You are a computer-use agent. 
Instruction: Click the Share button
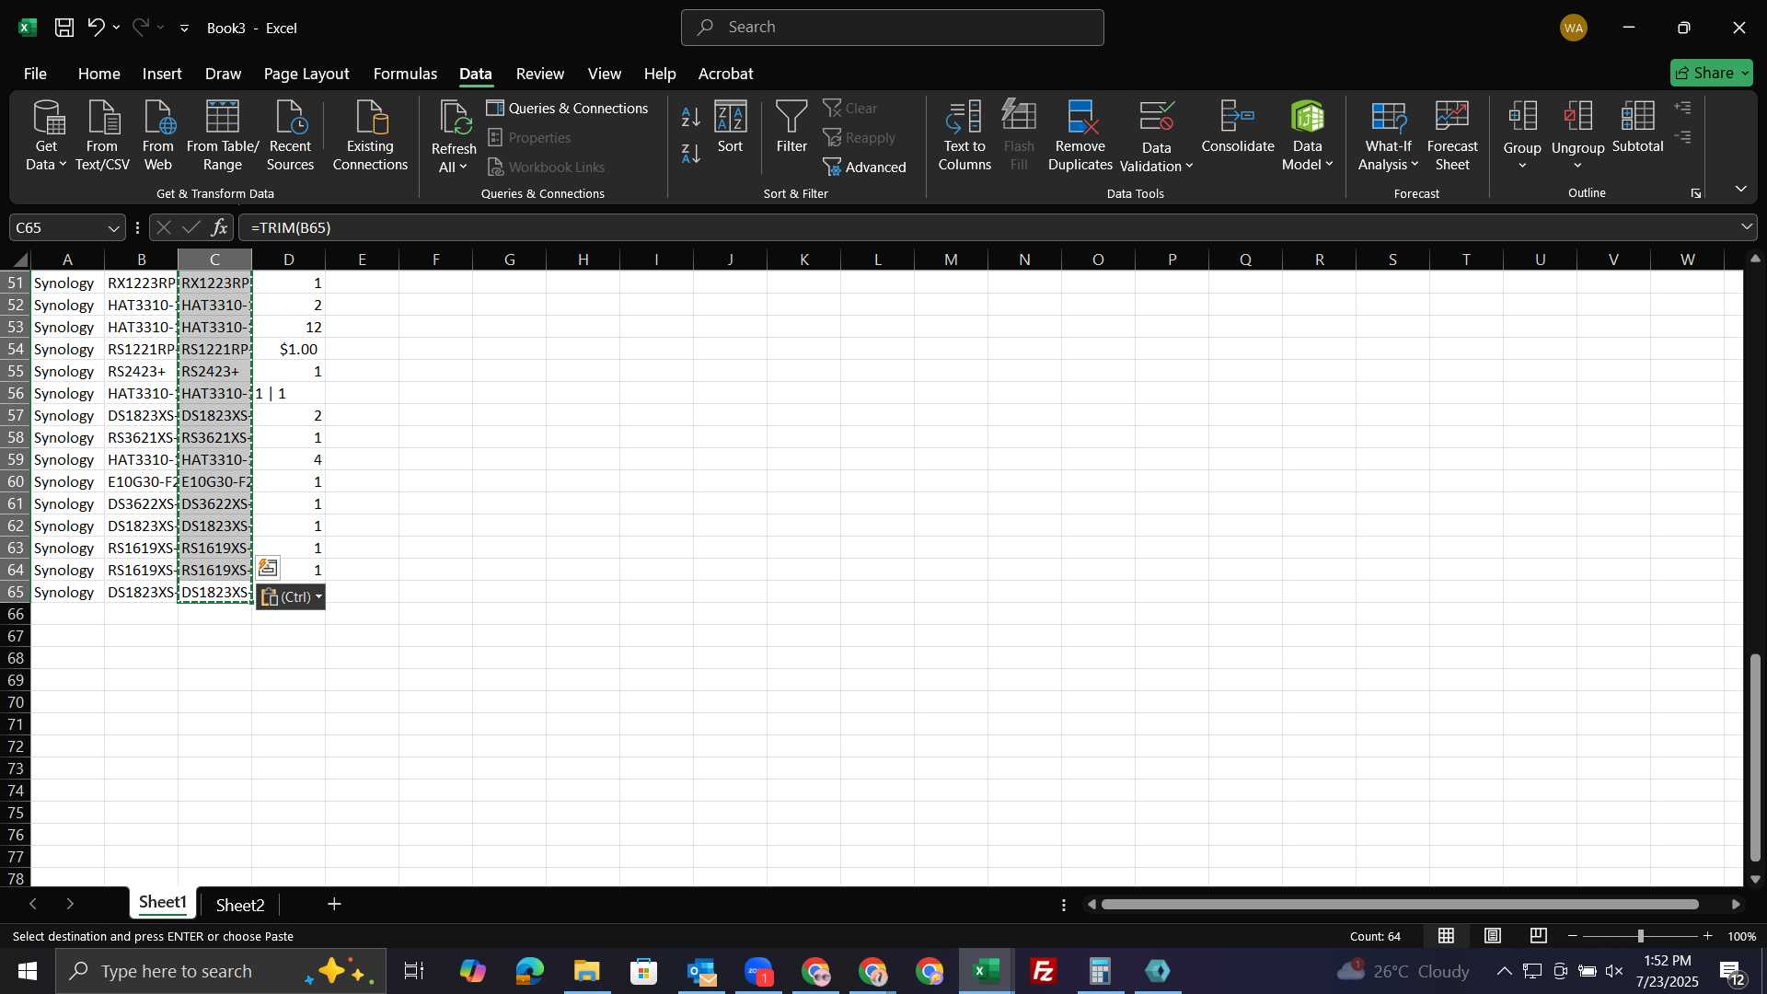click(1711, 73)
